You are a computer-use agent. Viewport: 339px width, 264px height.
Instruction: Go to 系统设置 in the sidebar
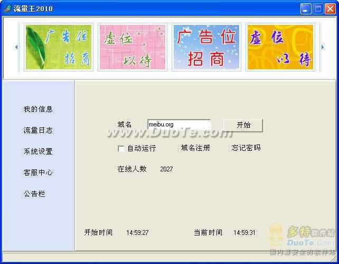(38, 152)
